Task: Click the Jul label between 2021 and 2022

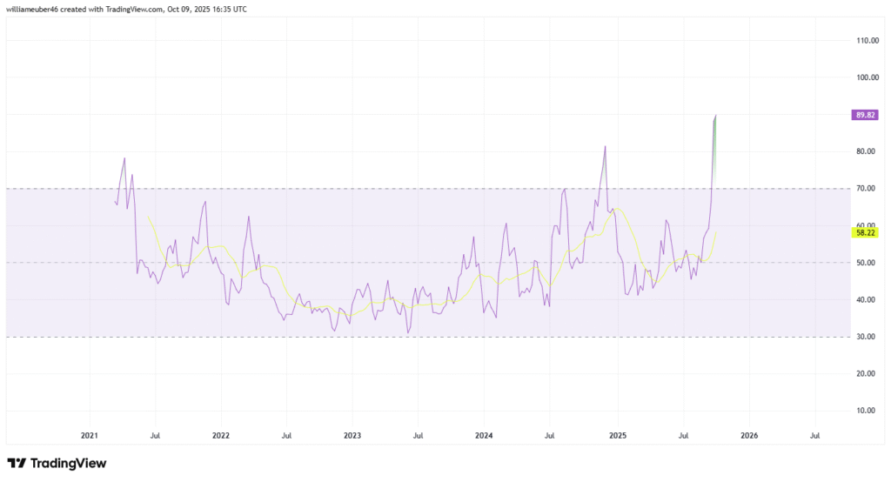Action: pyautogui.click(x=155, y=435)
